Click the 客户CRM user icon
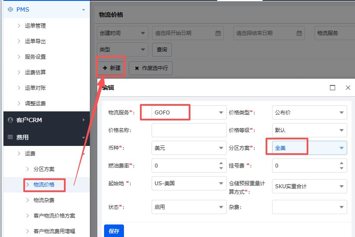The image size is (355, 237). click(10, 120)
